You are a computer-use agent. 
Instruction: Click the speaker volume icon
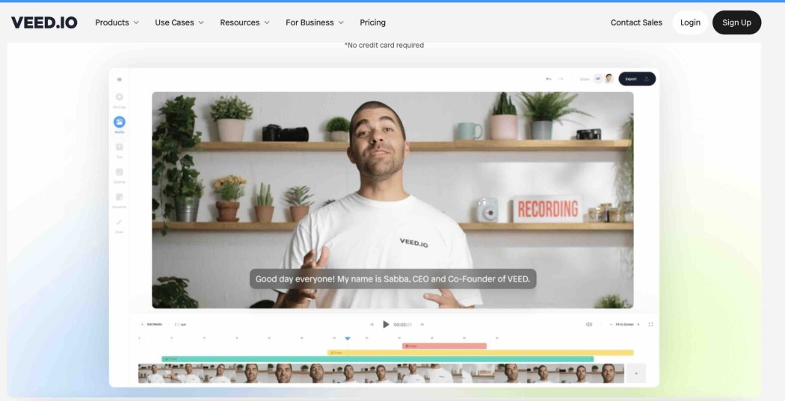(589, 325)
